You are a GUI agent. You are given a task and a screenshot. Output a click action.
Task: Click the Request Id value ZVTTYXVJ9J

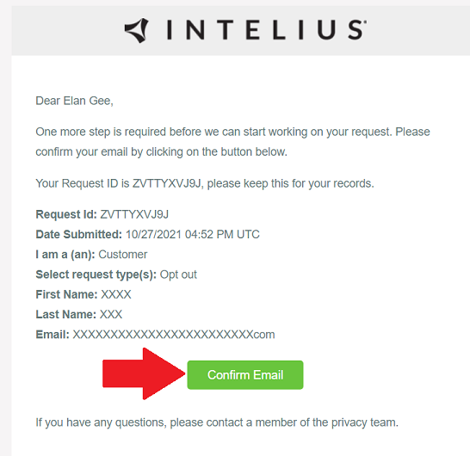(134, 214)
